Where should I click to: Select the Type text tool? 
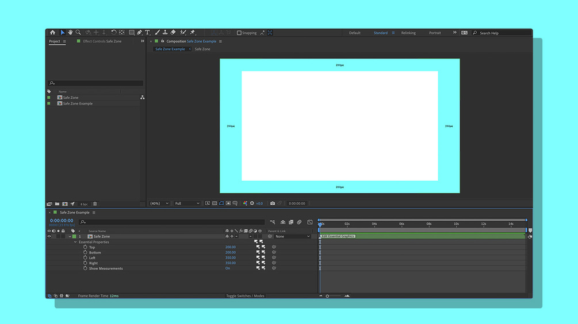tap(147, 33)
